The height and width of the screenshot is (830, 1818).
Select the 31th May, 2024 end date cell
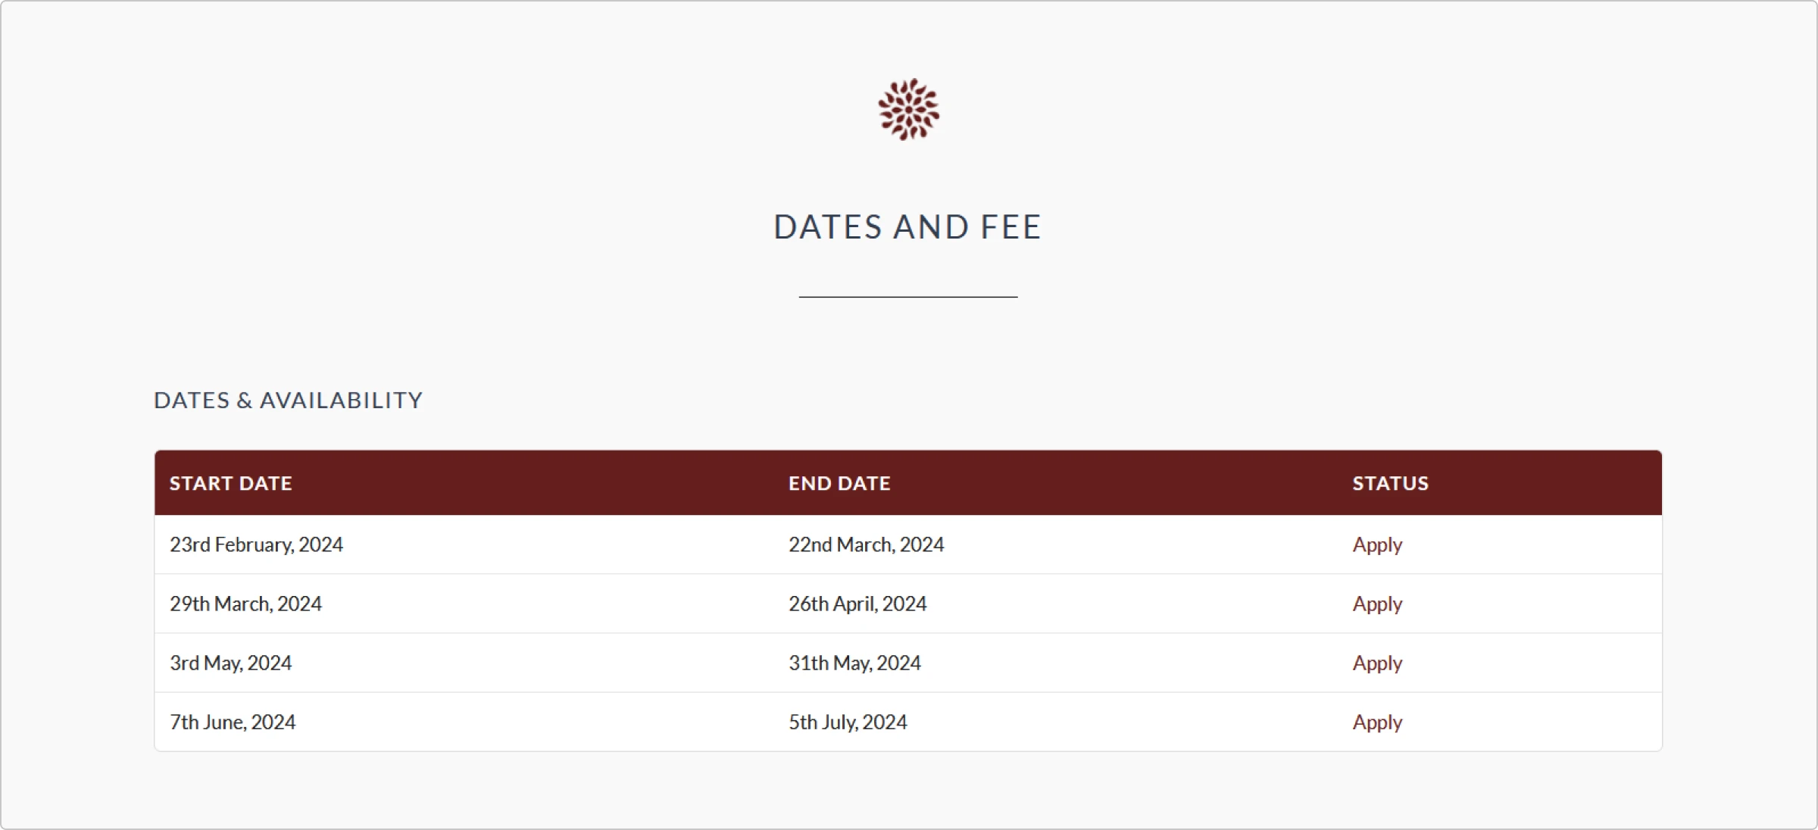tap(854, 663)
